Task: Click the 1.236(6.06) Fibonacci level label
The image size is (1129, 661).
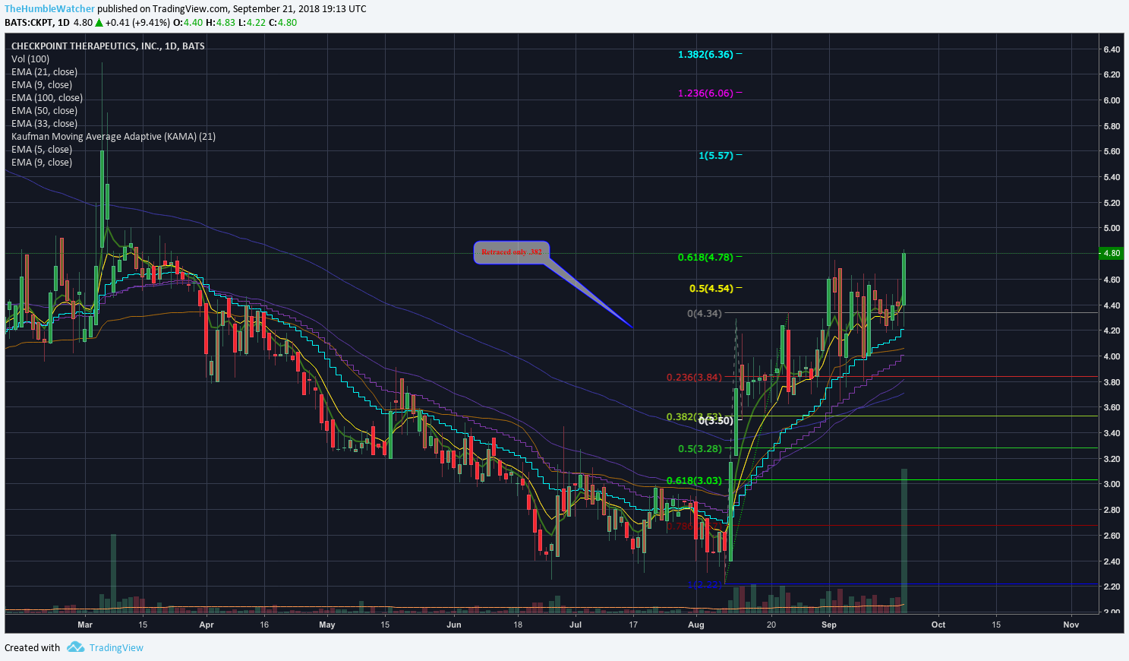Action: click(x=706, y=93)
